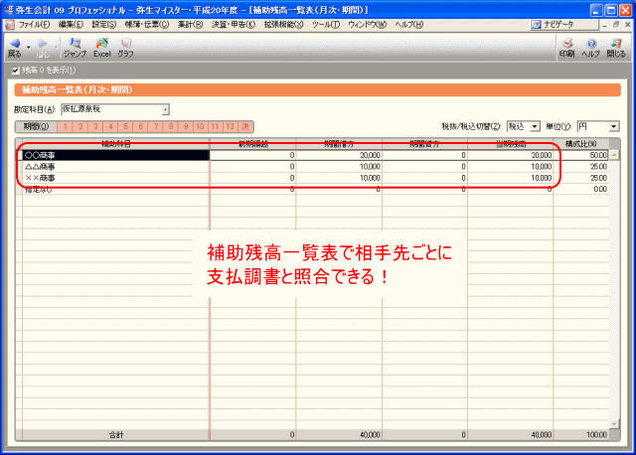This screenshot has height=455, width=636.
Task: Select month tab 1
Action: coord(65,126)
